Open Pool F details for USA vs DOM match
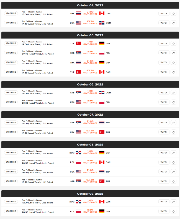This screenshot has height=219, width=180. point(32,21)
